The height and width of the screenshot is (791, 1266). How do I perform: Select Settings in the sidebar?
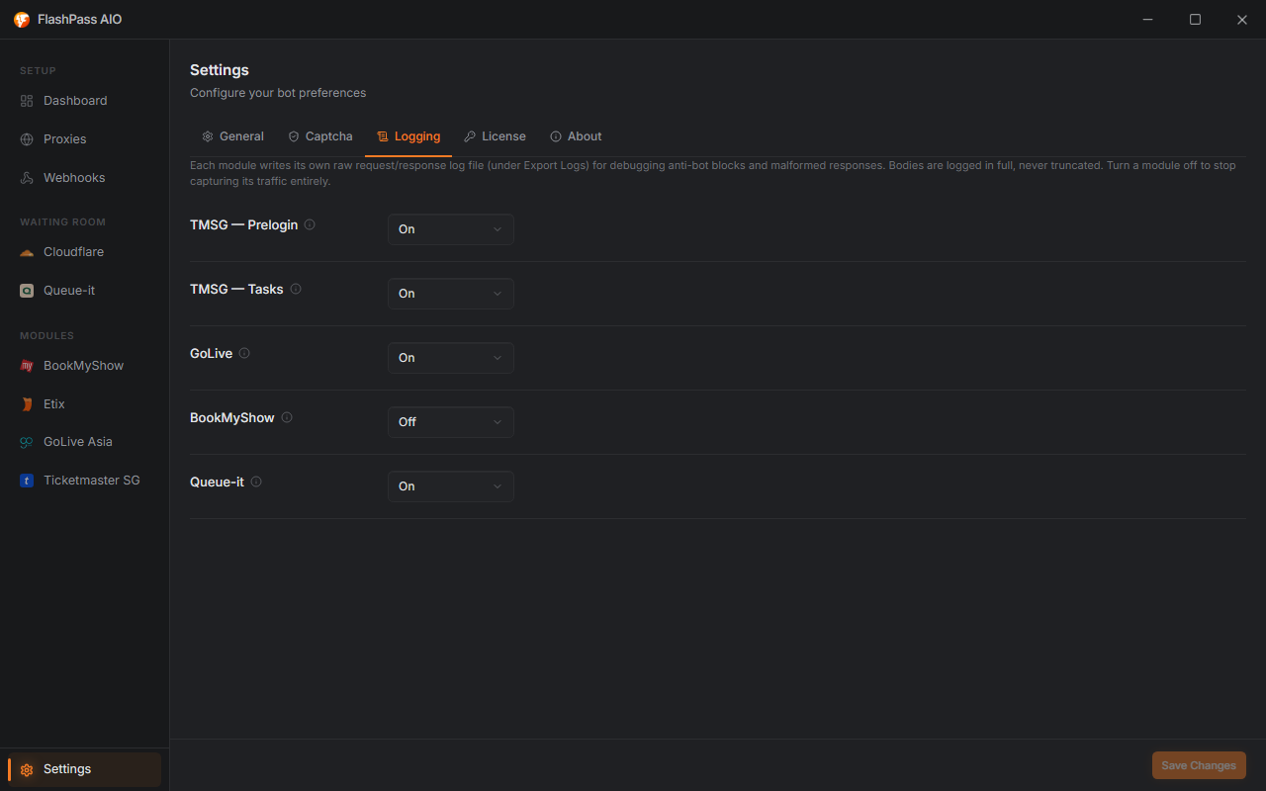pos(84,769)
